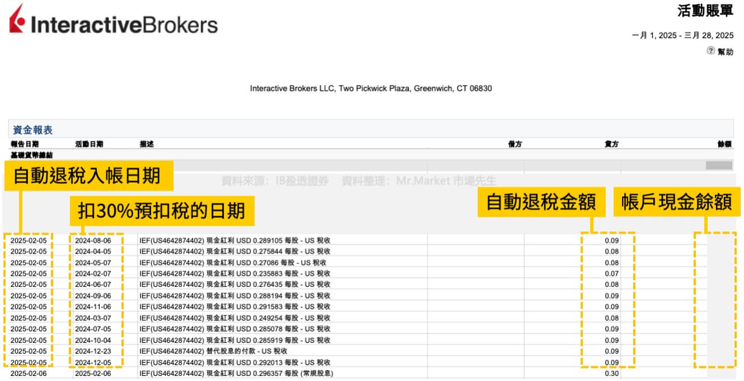Select the IEF dividend USD 0.291583 description
Image resolution: width=744 pixels, height=381 pixels.
(x=235, y=306)
